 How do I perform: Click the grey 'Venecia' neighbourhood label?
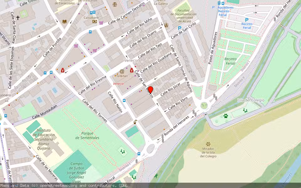coord(131,60)
